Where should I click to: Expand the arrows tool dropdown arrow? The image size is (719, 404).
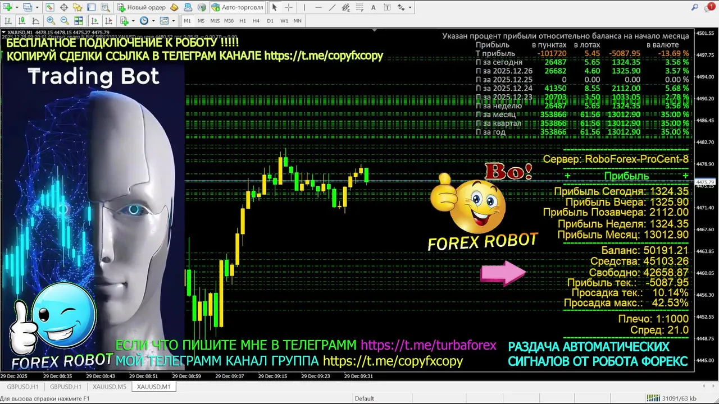tap(410, 7)
